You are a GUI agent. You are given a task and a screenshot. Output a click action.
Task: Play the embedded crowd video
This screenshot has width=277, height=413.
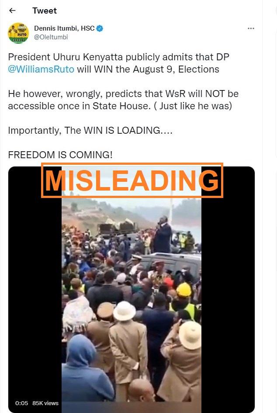tap(132, 289)
